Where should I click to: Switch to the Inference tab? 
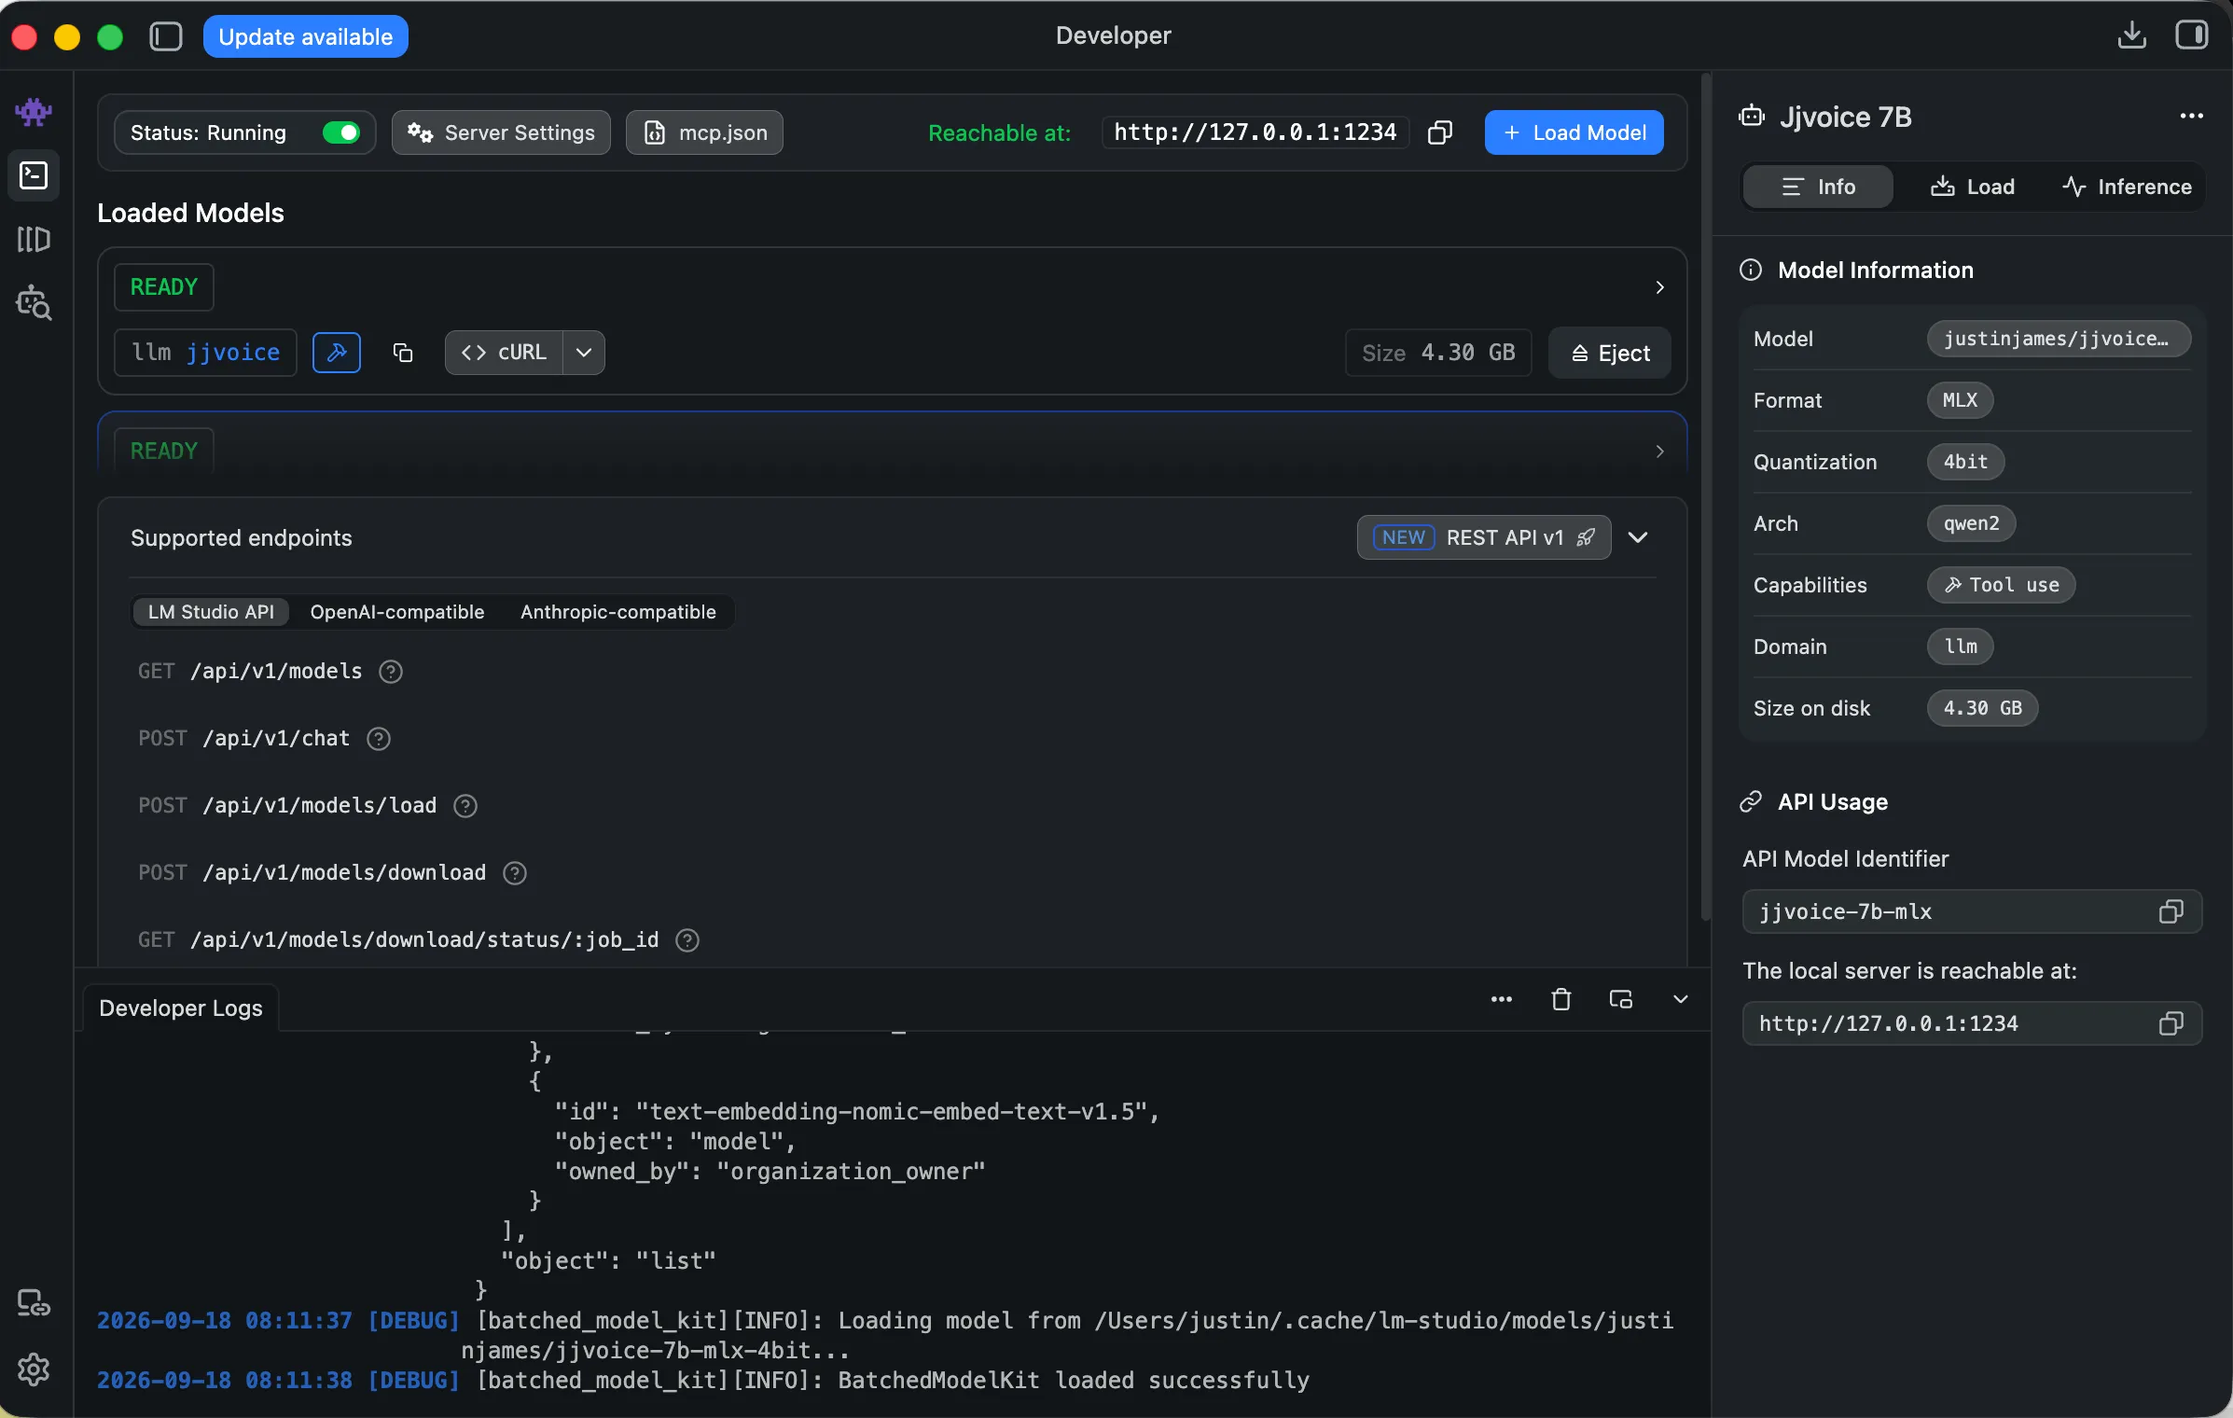[x=2127, y=187]
